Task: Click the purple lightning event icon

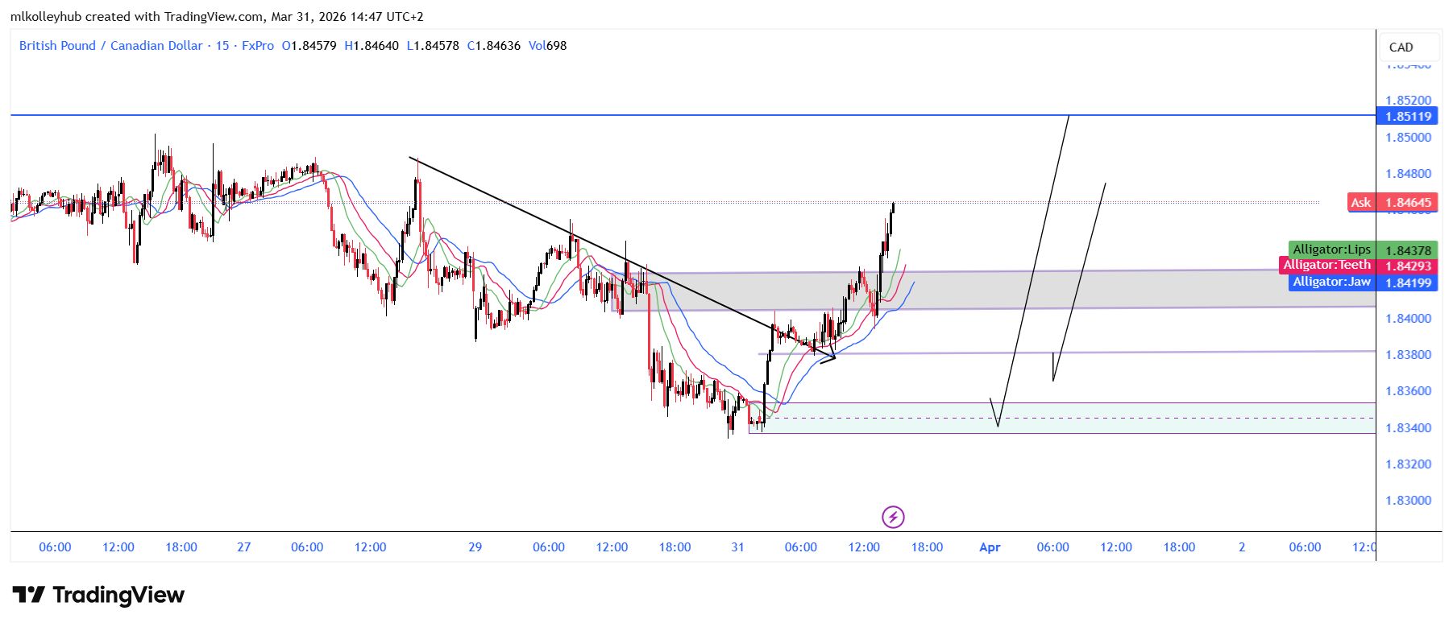Action: click(893, 517)
